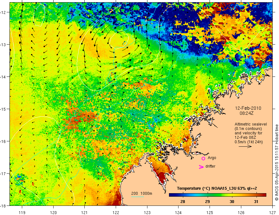
Task: Click longitude axis label 119
Action: pos(22,212)
